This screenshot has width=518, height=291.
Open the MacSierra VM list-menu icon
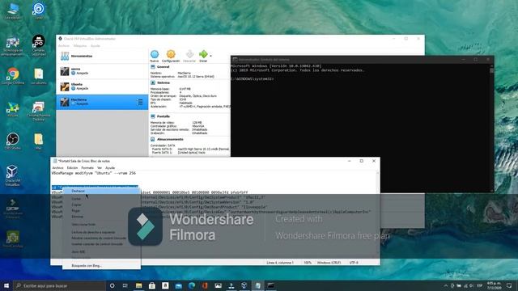click(140, 103)
